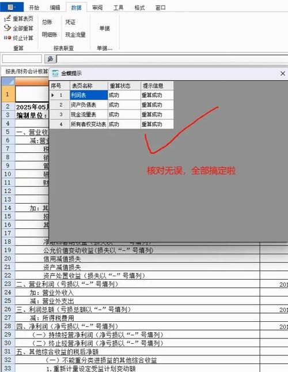Screen dimensions: 288x372
Task: Click the 减：所得税费用 cell
Action: pos(138,318)
